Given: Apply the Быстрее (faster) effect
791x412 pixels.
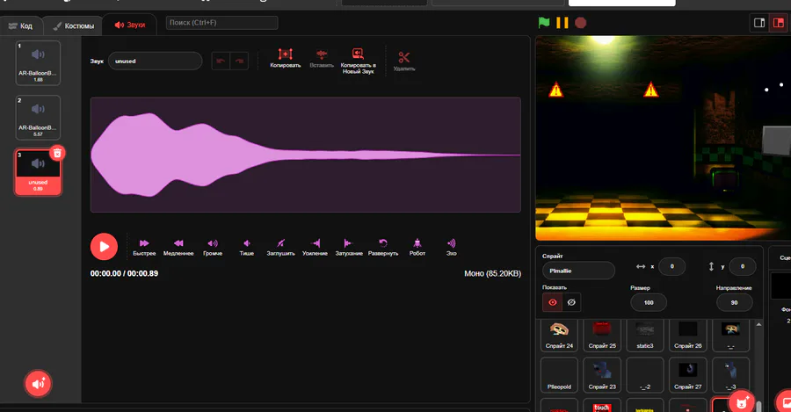Looking at the screenshot, I should 144,247.
